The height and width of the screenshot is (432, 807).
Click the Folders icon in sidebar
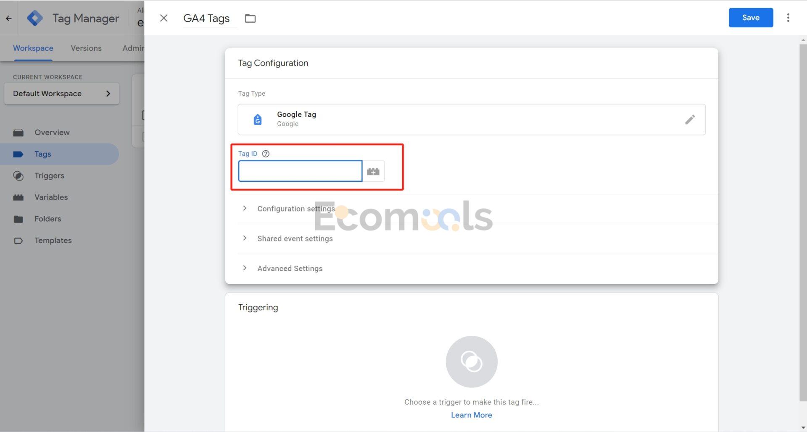pos(18,219)
